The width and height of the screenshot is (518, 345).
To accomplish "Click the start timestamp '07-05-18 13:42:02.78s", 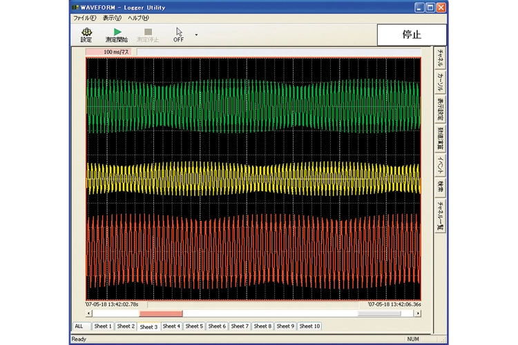I will point(112,304).
